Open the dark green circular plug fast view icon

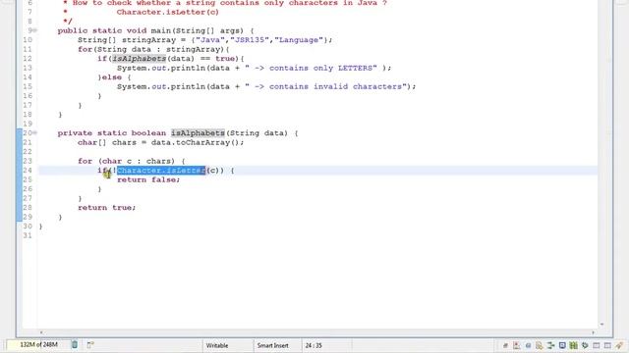585,345
